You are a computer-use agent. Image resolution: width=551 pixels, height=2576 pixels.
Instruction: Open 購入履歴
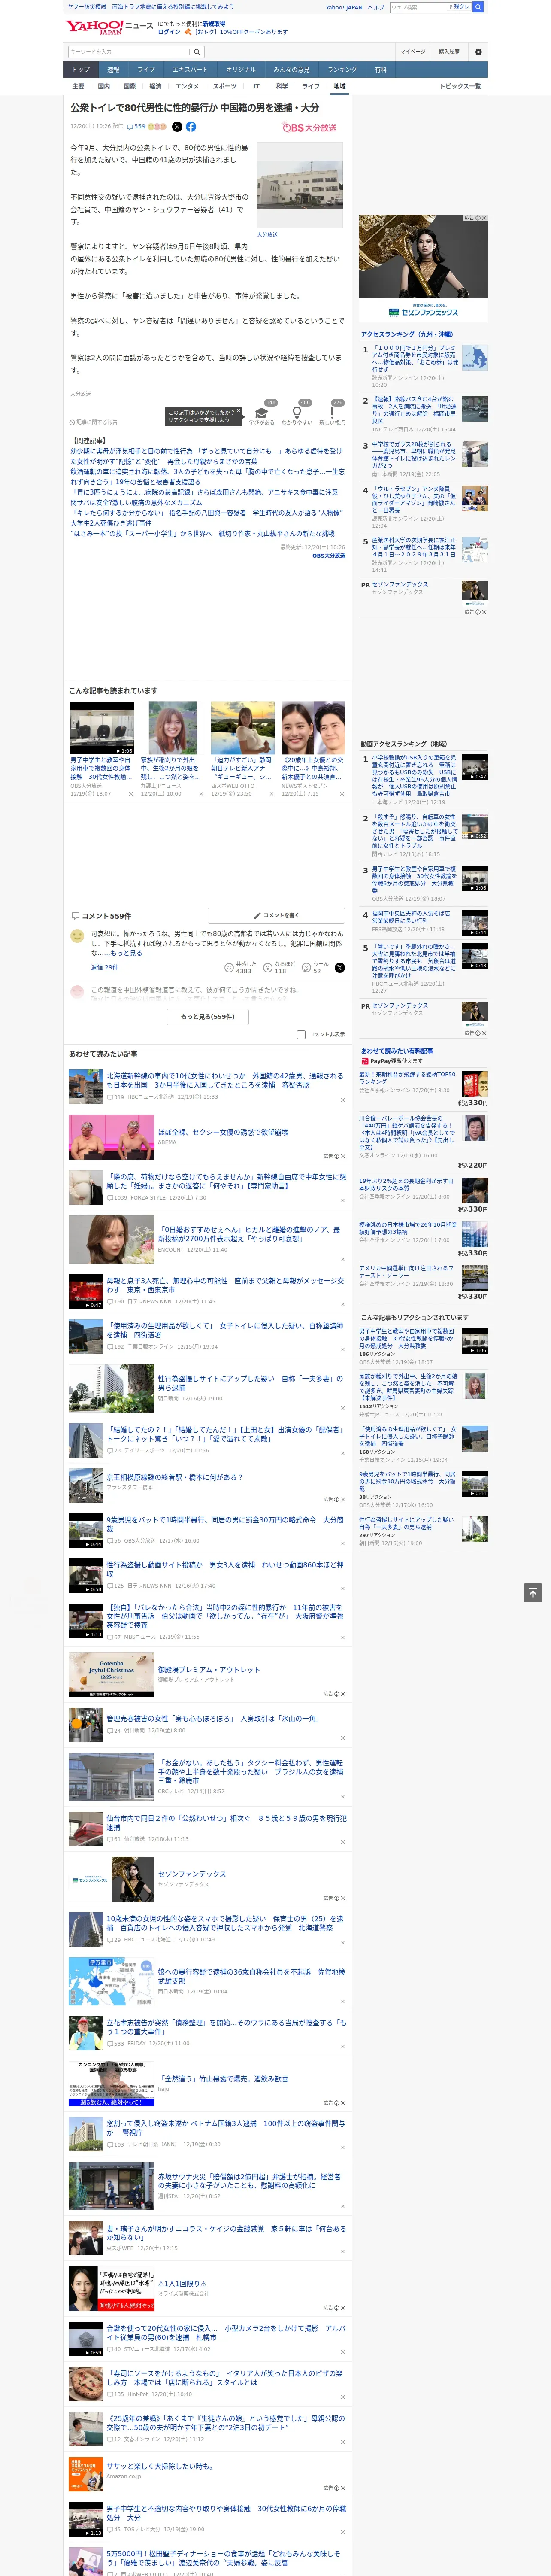(449, 52)
